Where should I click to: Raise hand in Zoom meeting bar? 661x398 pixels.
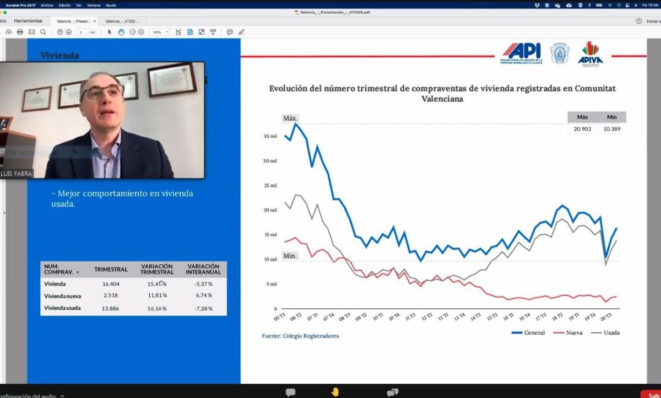coord(335,392)
